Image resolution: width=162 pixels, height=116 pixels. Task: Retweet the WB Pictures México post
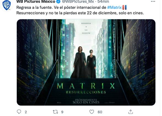[x=55, y=112]
